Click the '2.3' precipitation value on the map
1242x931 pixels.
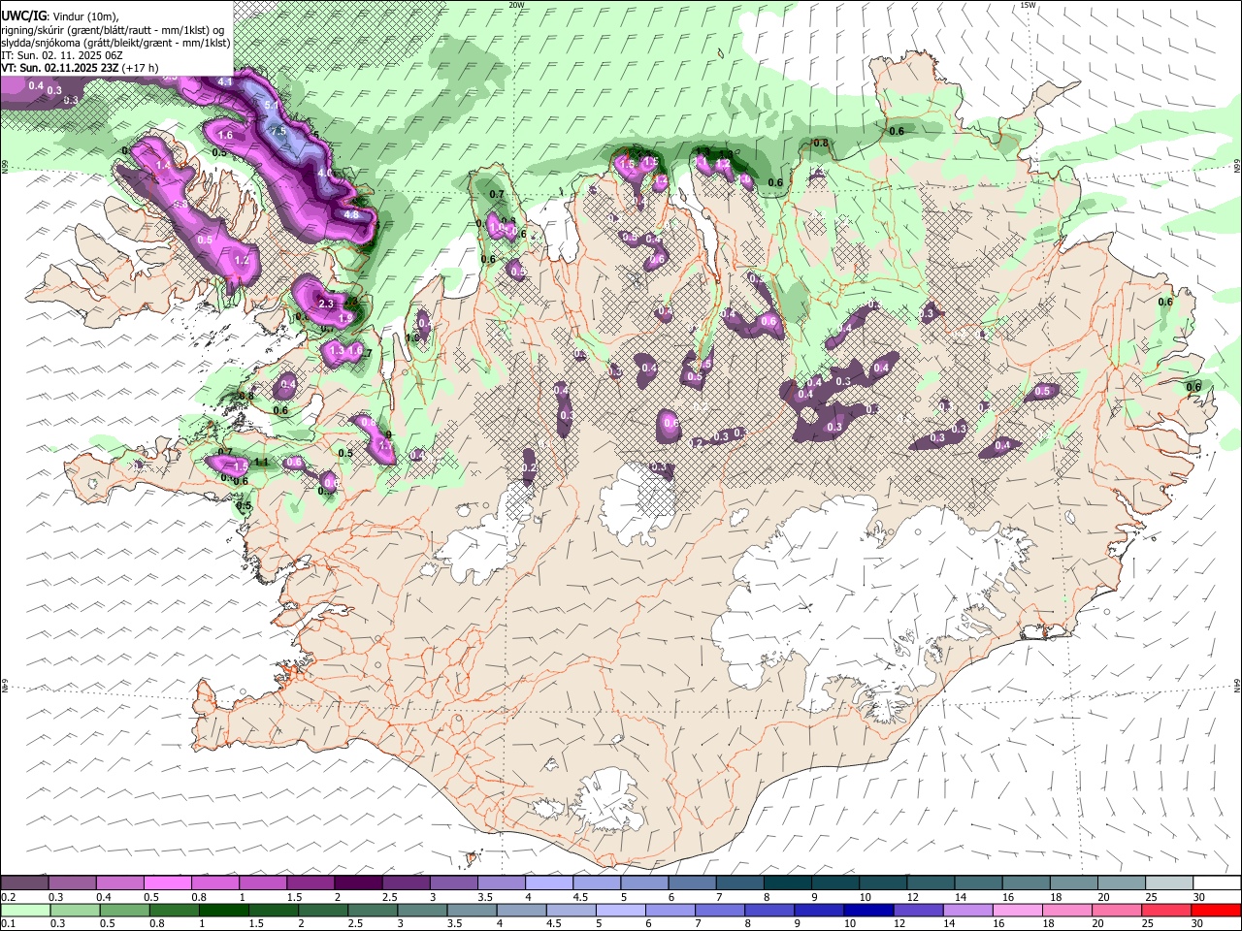pyautogui.click(x=326, y=304)
